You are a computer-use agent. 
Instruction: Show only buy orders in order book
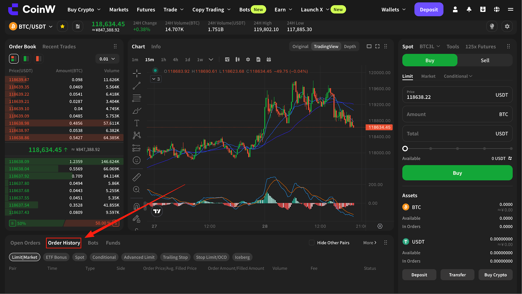[x=26, y=59]
